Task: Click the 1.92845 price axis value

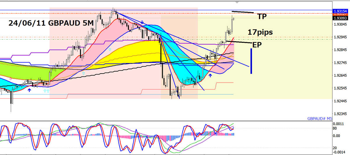Action: (x=340, y=50)
